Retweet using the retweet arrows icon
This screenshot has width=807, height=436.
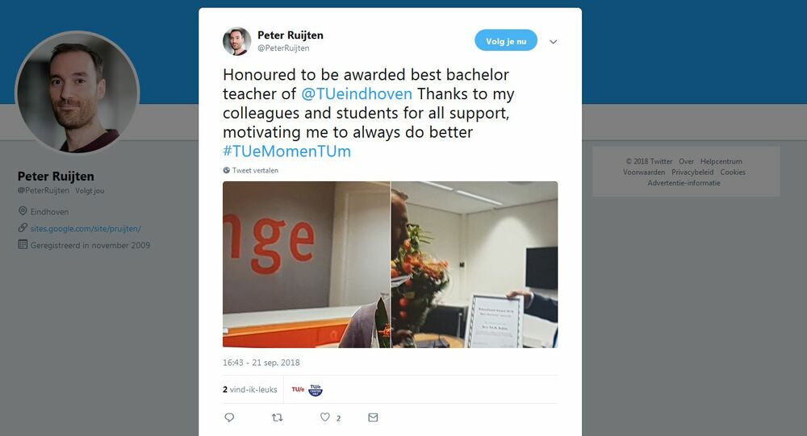point(278,417)
